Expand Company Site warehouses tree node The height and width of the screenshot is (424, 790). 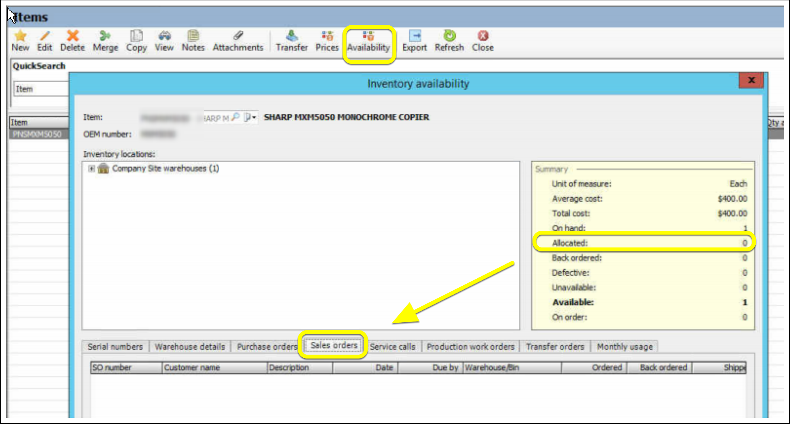tap(91, 168)
